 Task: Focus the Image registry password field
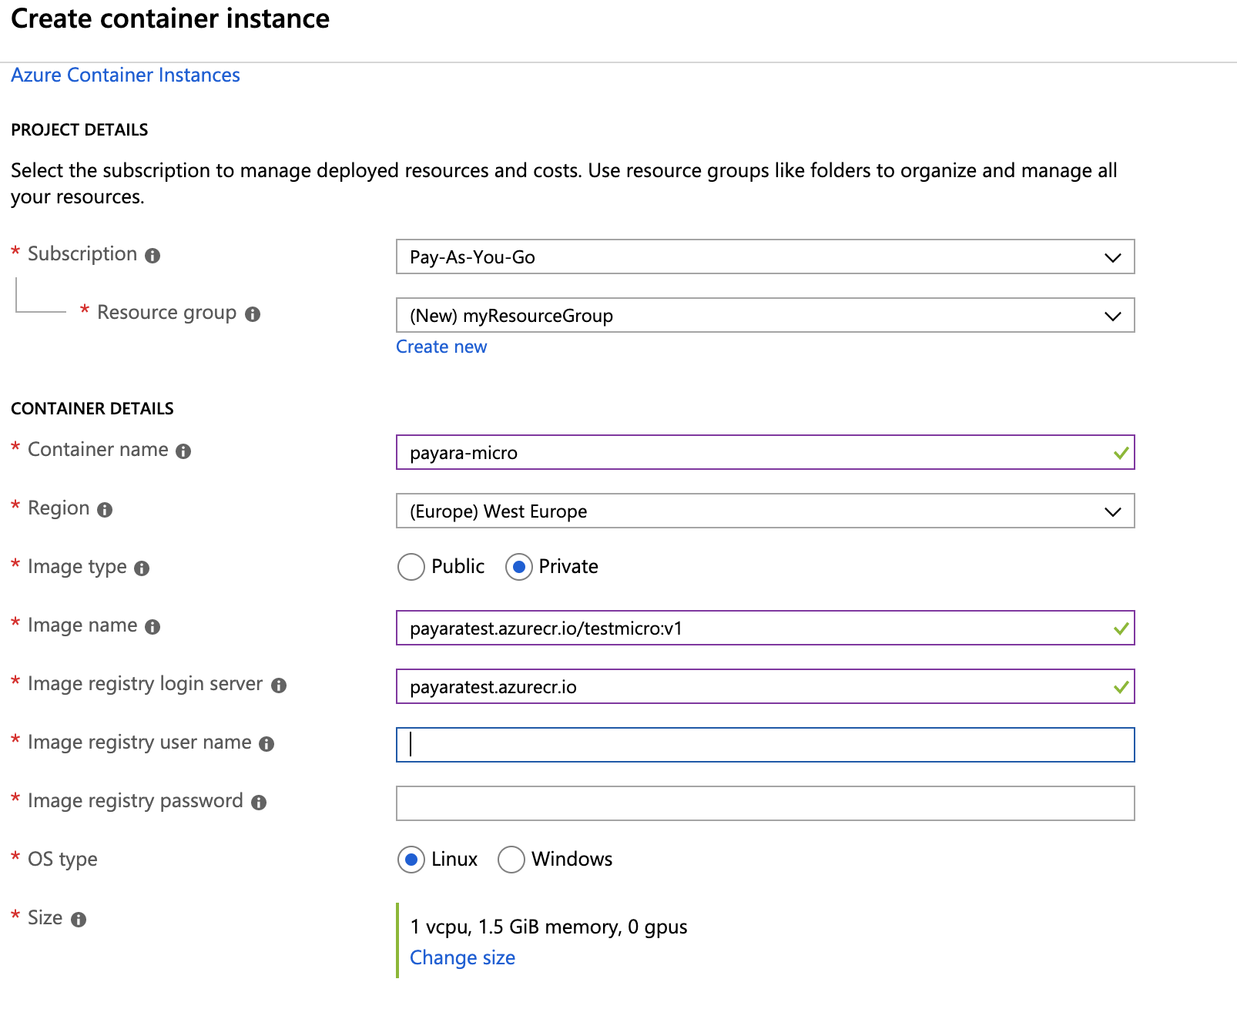[764, 803]
